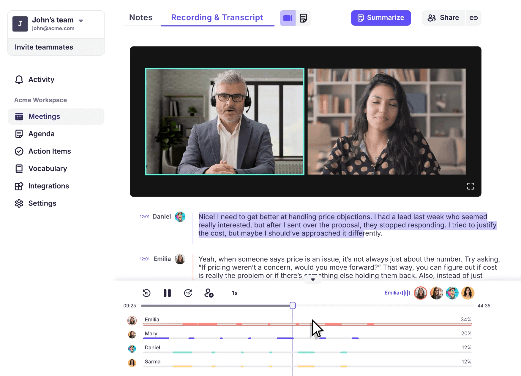Click Invite teammates
Viewport: 521px width, 376px height.
[x=44, y=47]
